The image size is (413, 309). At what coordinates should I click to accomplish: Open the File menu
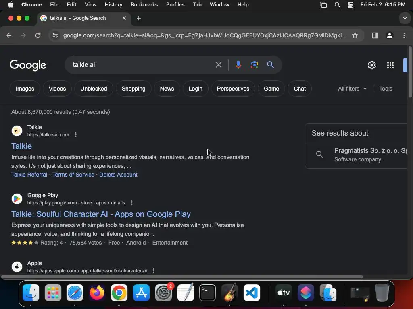(54, 5)
